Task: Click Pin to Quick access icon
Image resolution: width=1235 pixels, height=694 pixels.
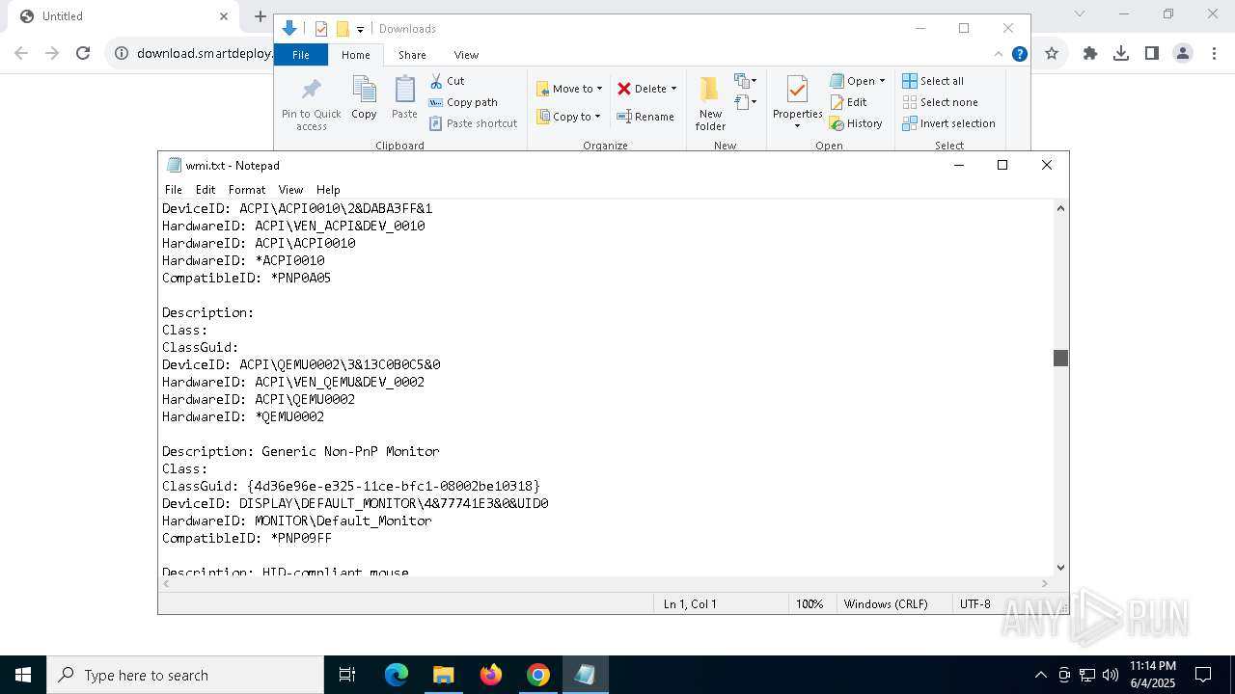Action: pyautogui.click(x=311, y=103)
